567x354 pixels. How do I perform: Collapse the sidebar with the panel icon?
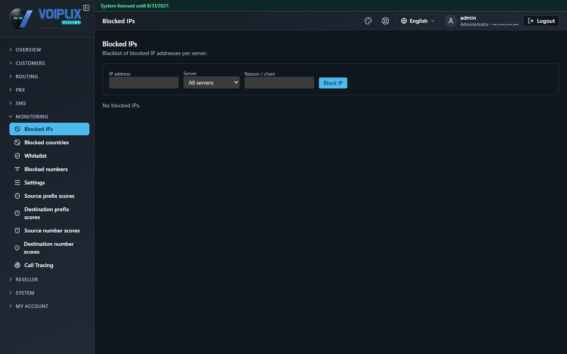[86, 8]
